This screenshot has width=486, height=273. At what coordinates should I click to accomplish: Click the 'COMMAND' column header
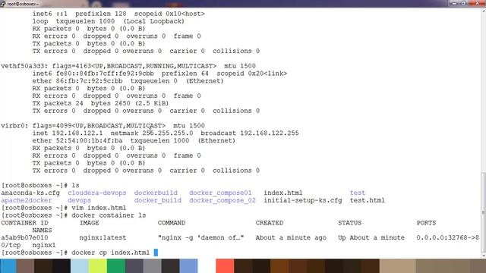(172, 223)
